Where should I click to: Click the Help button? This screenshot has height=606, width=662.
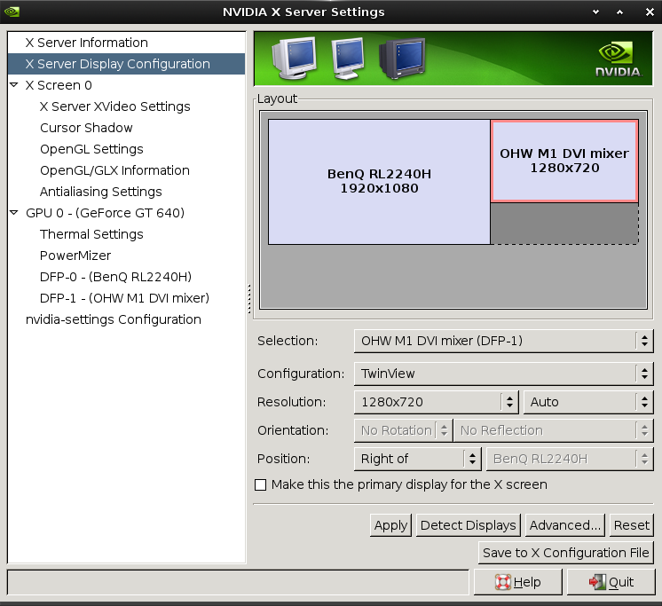[518, 582]
